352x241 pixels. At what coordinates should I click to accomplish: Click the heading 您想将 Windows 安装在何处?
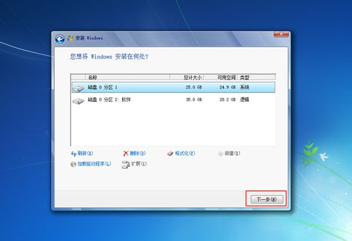click(x=109, y=56)
